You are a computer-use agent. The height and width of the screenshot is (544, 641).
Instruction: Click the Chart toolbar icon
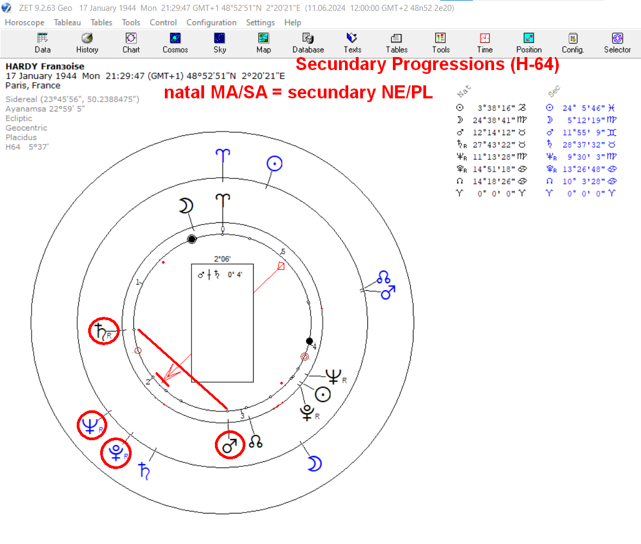click(131, 43)
